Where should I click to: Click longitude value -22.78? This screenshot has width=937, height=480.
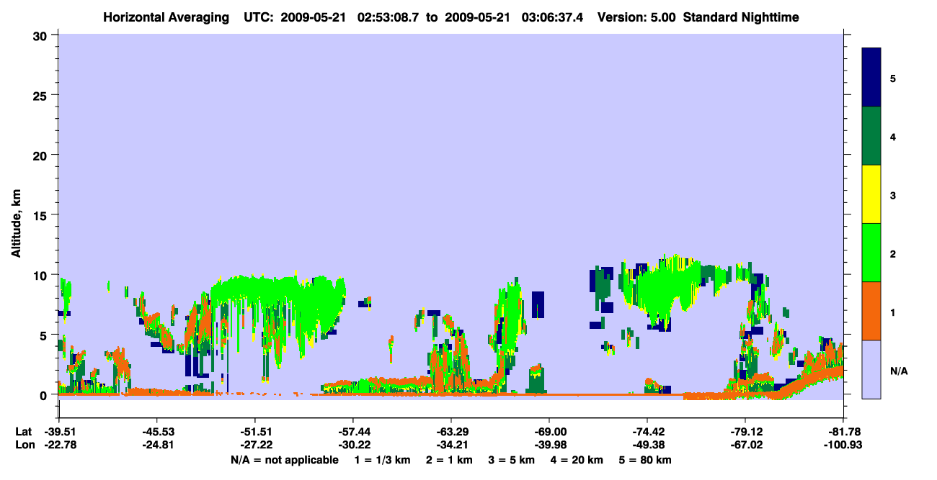click(x=58, y=445)
